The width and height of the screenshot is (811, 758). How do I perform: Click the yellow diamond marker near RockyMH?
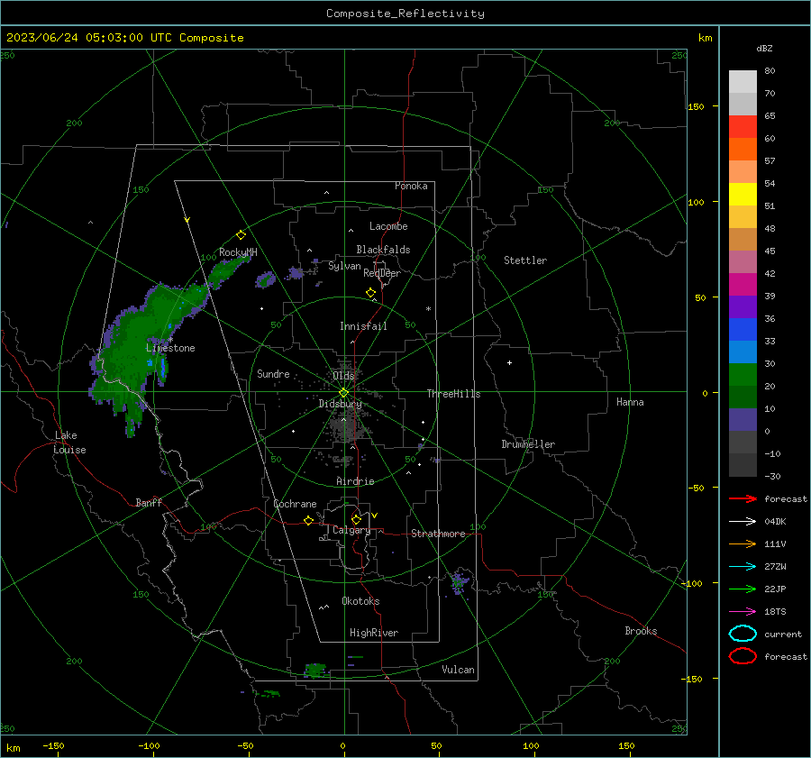[241, 235]
